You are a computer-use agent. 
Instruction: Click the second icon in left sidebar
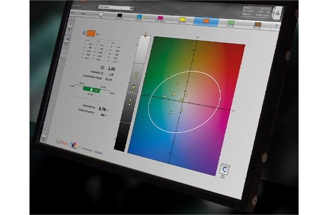[x=67, y=38]
